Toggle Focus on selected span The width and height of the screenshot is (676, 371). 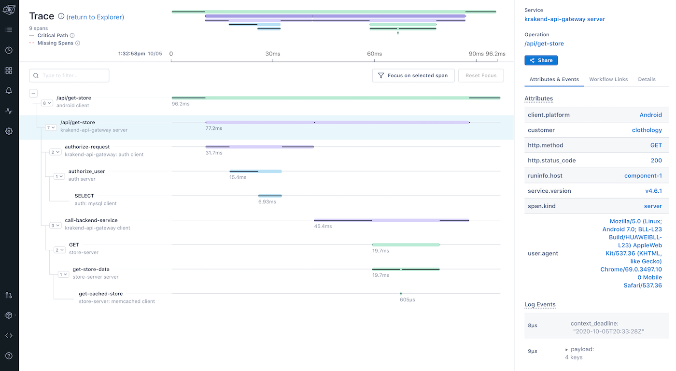pyautogui.click(x=413, y=75)
